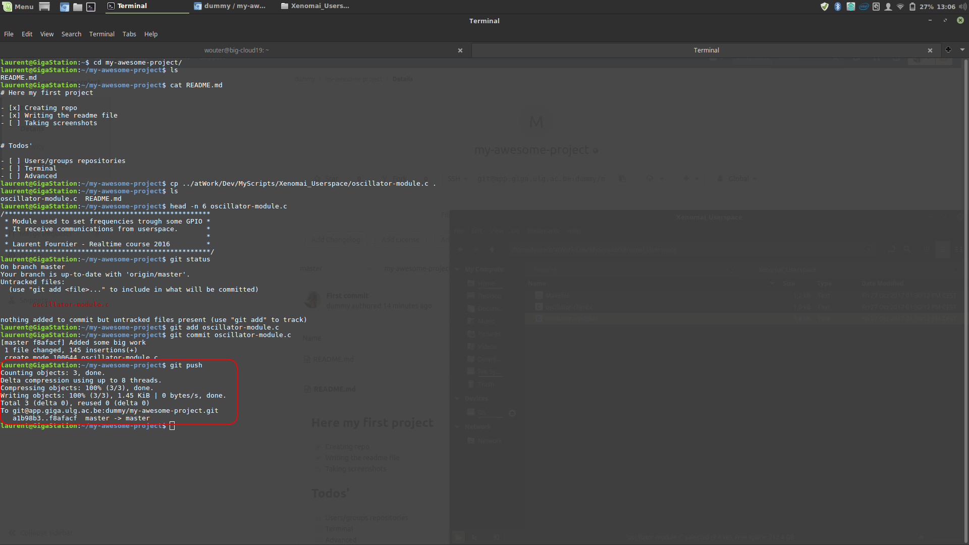Open the Edit menu
Image resolution: width=969 pixels, height=545 pixels.
tap(27, 34)
